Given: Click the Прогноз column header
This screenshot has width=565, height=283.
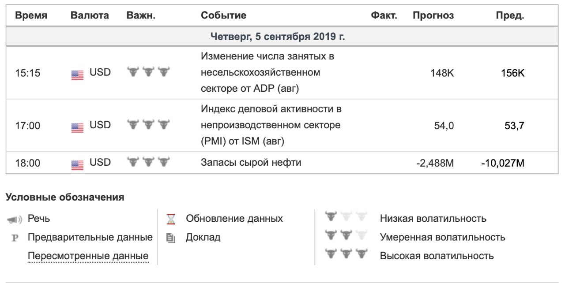Looking at the screenshot, I should pyautogui.click(x=433, y=15).
